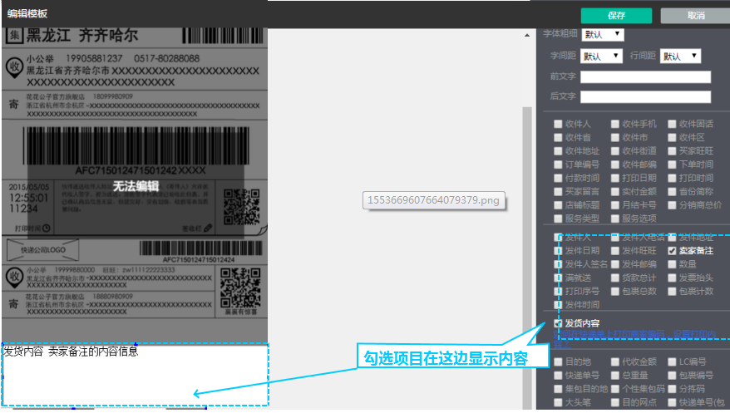Viewport: 730px width, 413px height.
Task: Check the 分拣码 checkbox
Action: click(672, 389)
